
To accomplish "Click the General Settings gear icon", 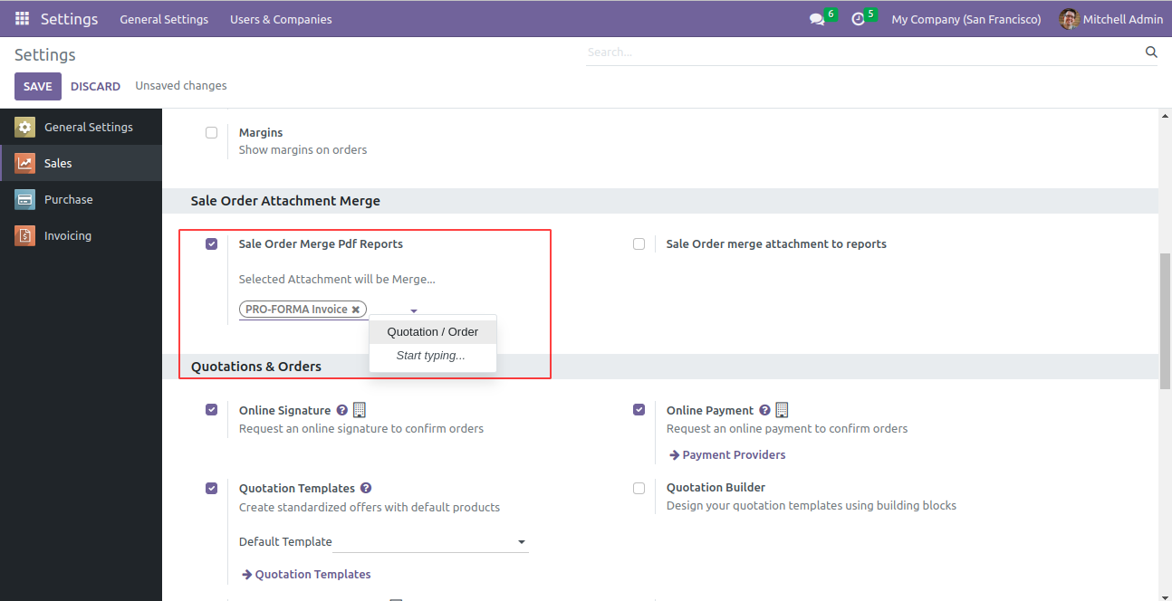I will click(25, 128).
